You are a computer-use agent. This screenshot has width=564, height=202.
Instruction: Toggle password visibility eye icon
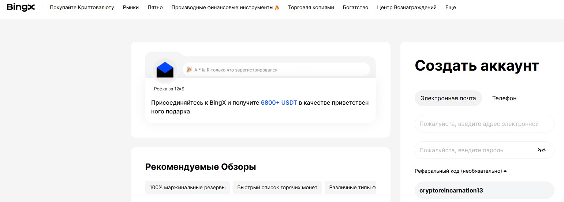[x=542, y=150]
